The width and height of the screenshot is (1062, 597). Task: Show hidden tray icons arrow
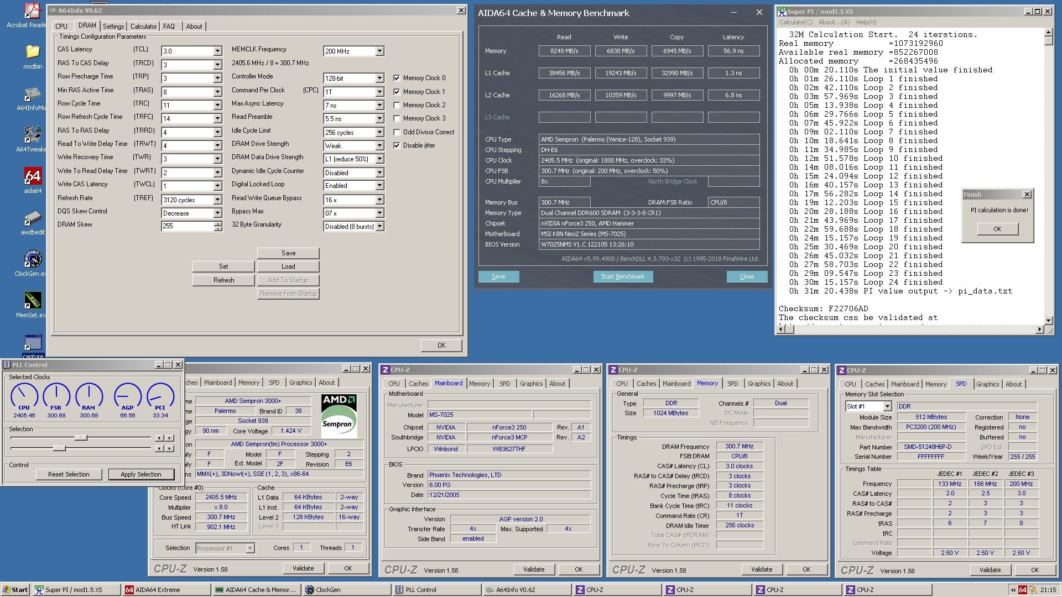(1013, 590)
